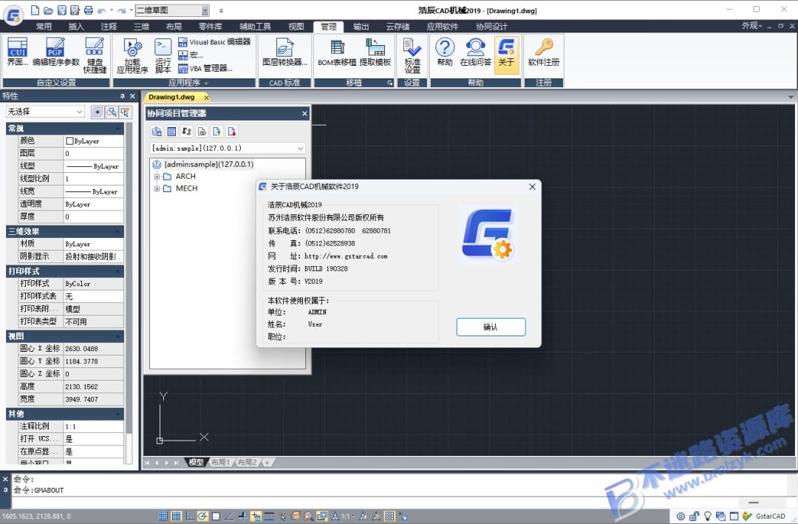Launch Visual Basic 编辑器
Viewport: 798px width, 524px height.
(214, 42)
